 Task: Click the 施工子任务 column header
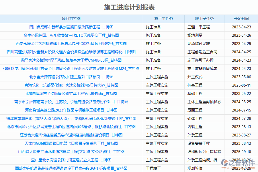tap(204, 19)
